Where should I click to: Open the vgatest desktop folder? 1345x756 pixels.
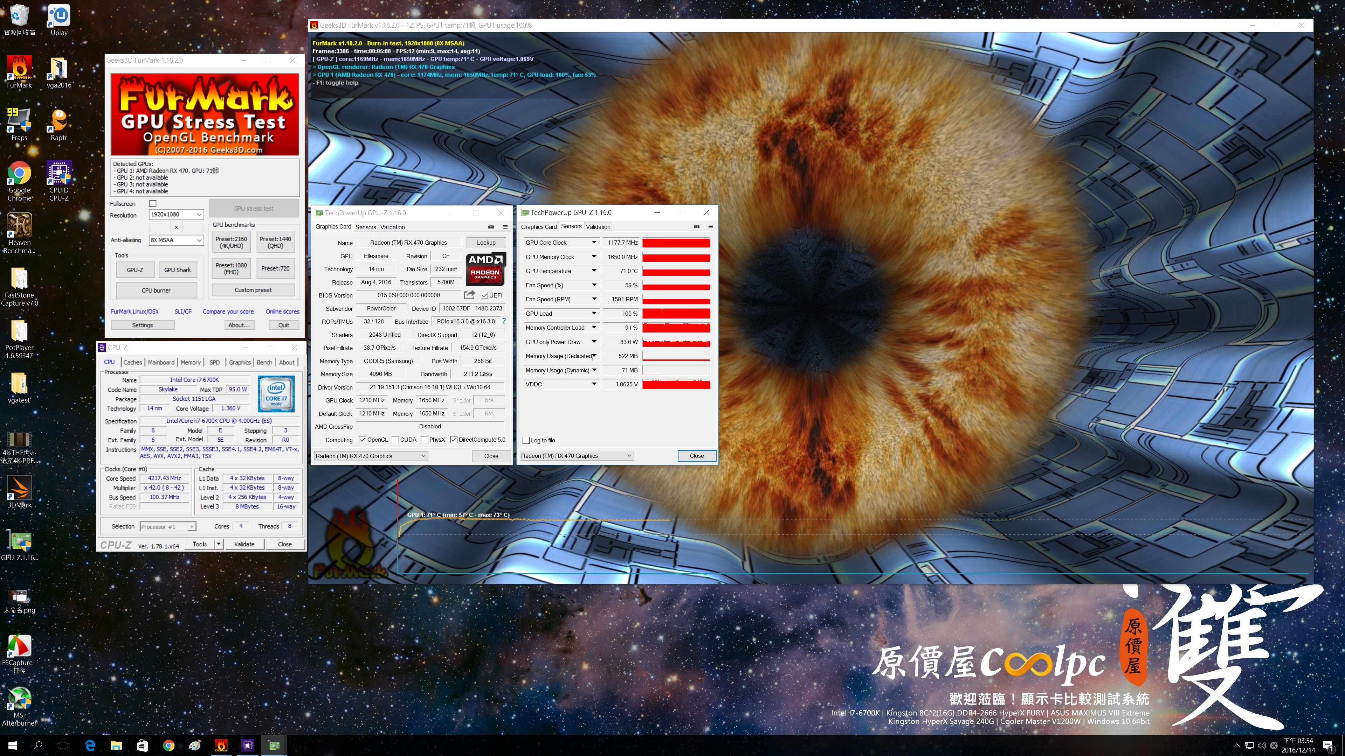(x=19, y=387)
